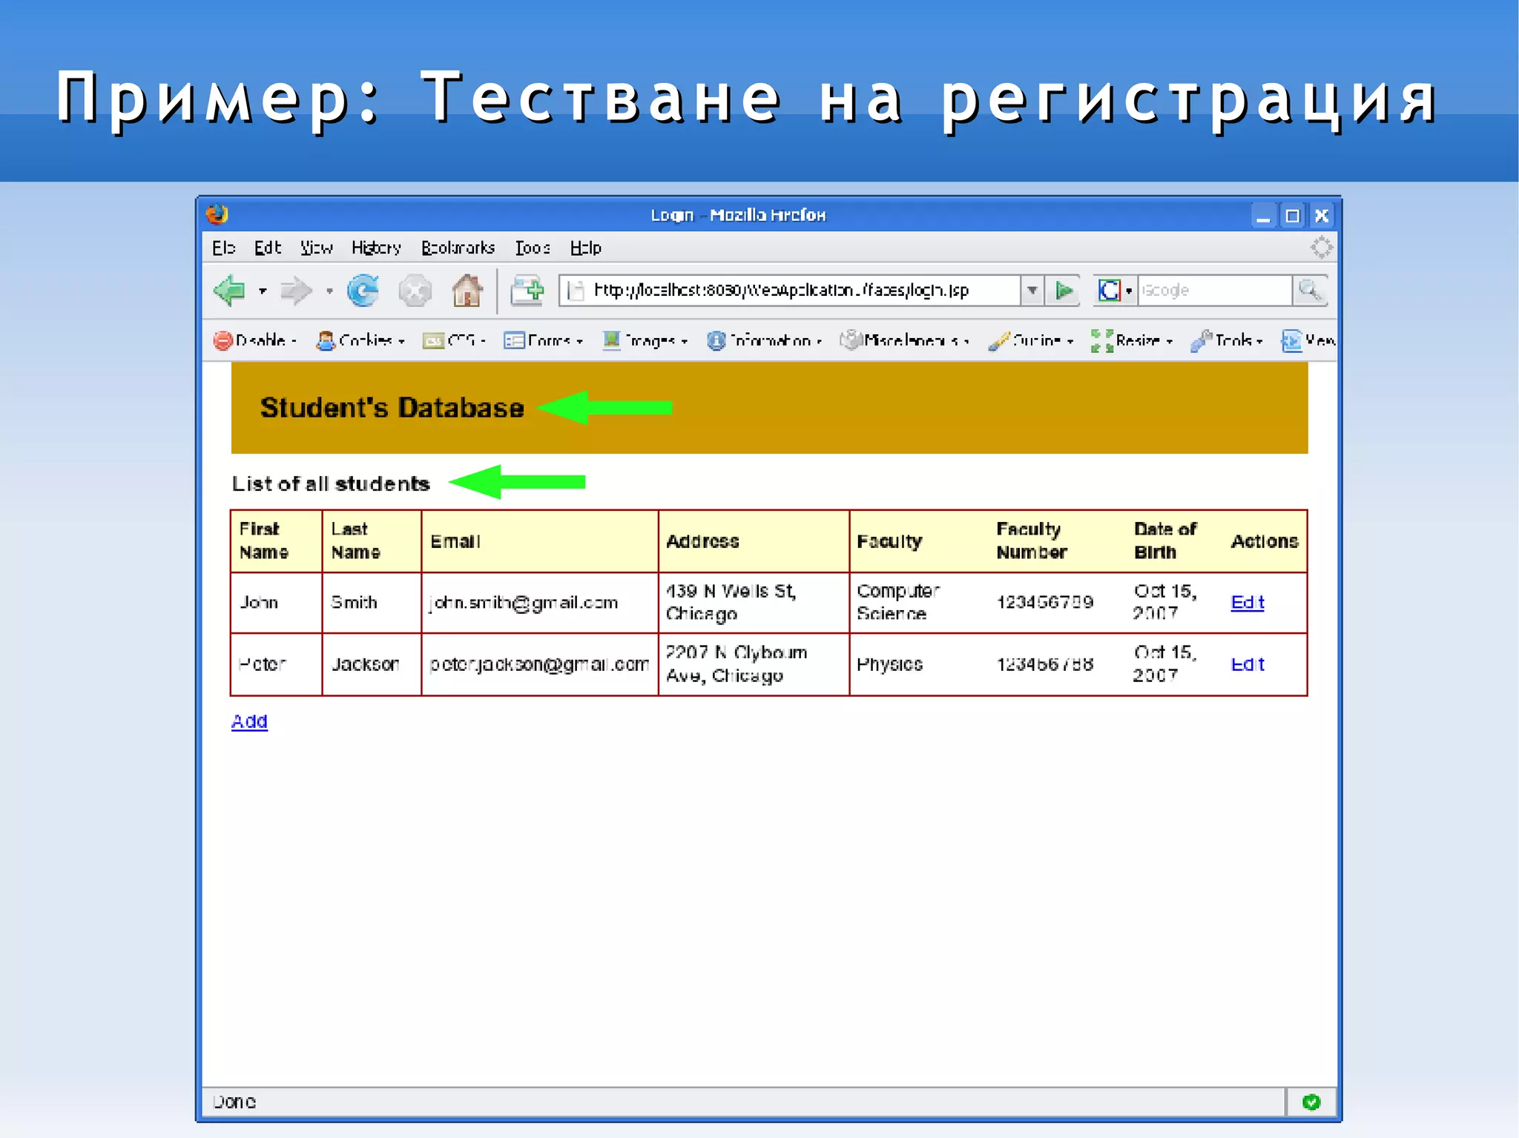Expand the Back button history arrow
The image size is (1519, 1138).
262,291
